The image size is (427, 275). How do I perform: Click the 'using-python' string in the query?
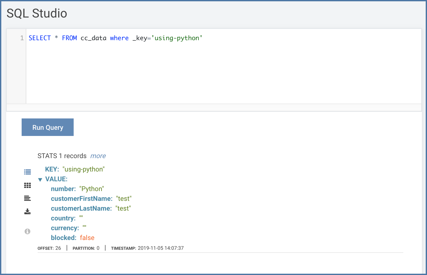pos(177,38)
